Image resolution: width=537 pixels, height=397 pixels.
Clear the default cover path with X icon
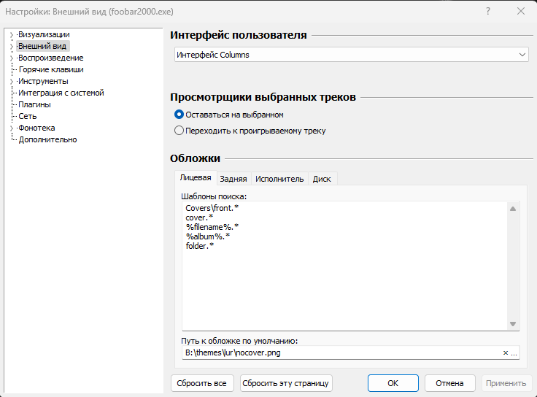(506, 353)
